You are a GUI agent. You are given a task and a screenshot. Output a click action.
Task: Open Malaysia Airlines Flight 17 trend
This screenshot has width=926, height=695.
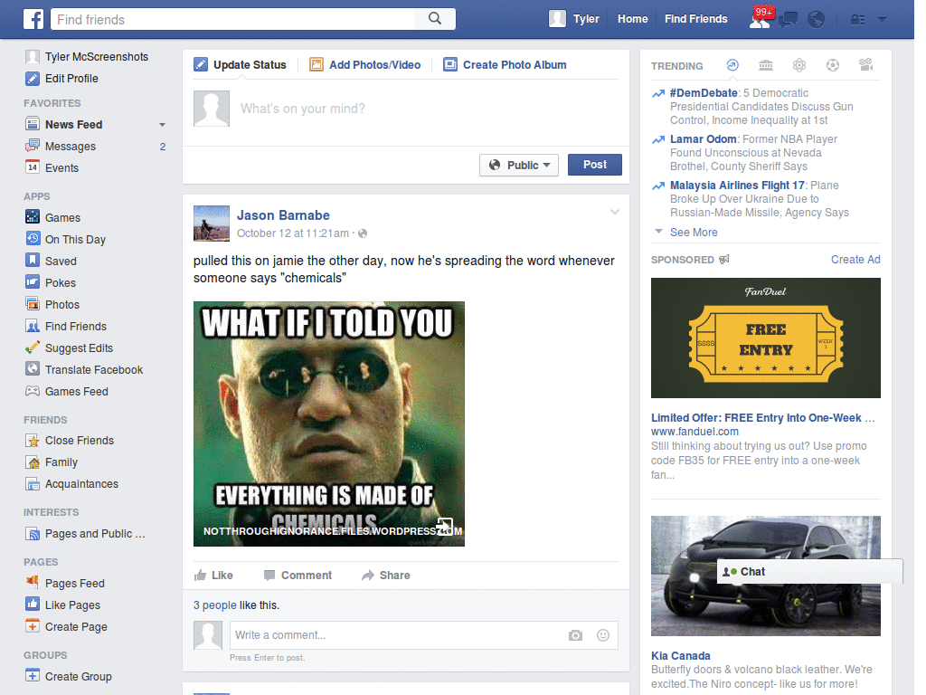pyautogui.click(x=737, y=185)
